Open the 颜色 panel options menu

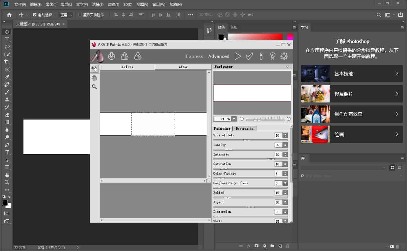click(x=294, y=27)
